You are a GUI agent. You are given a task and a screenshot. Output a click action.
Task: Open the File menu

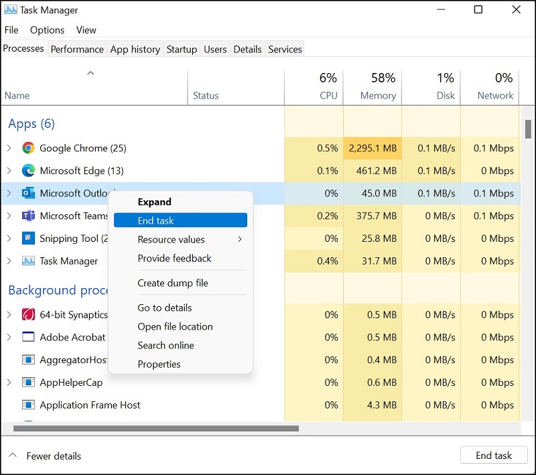click(11, 30)
